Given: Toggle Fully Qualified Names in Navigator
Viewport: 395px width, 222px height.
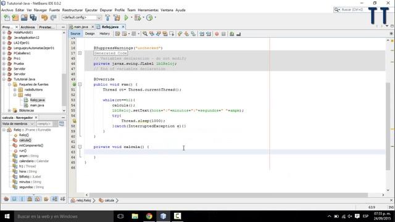Looking at the screenshot, I should click(46, 199).
